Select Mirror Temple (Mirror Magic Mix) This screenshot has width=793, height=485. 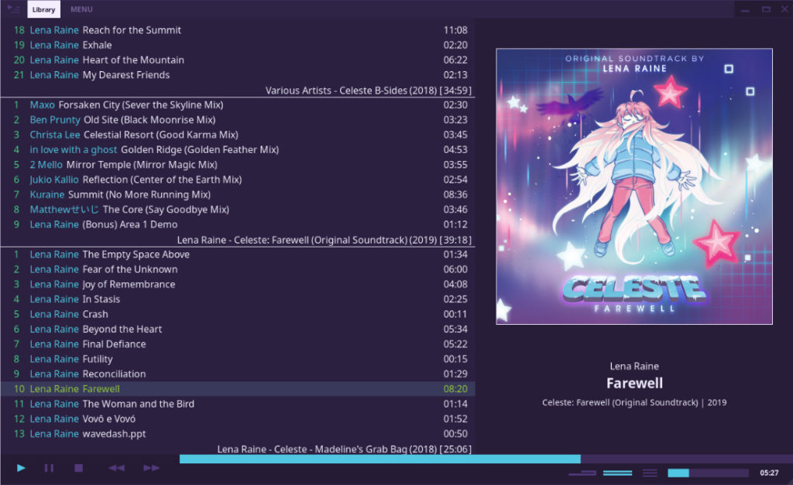pyautogui.click(x=238, y=165)
